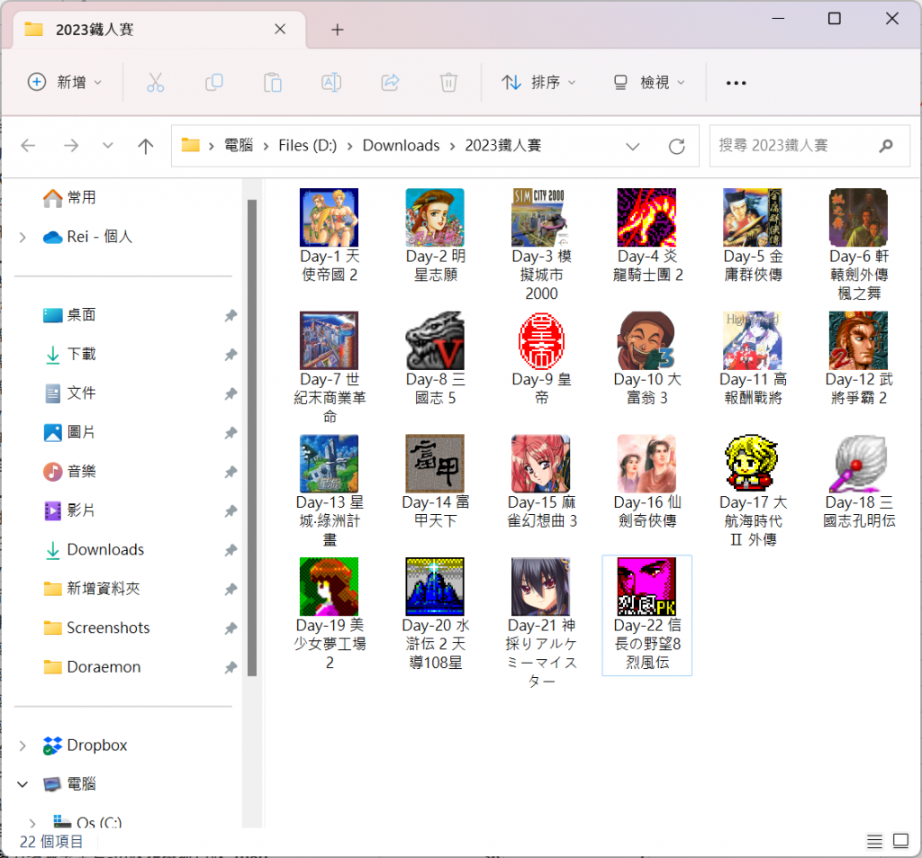Collapse the 電腦 tree node
Screen dimensions: 922x858
pyautogui.click(x=23, y=784)
